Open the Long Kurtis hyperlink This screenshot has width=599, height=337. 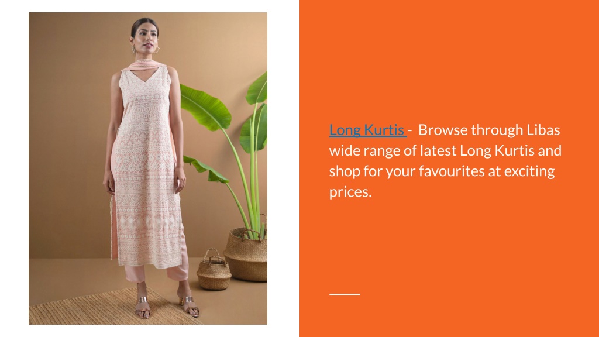pos(367,130)
